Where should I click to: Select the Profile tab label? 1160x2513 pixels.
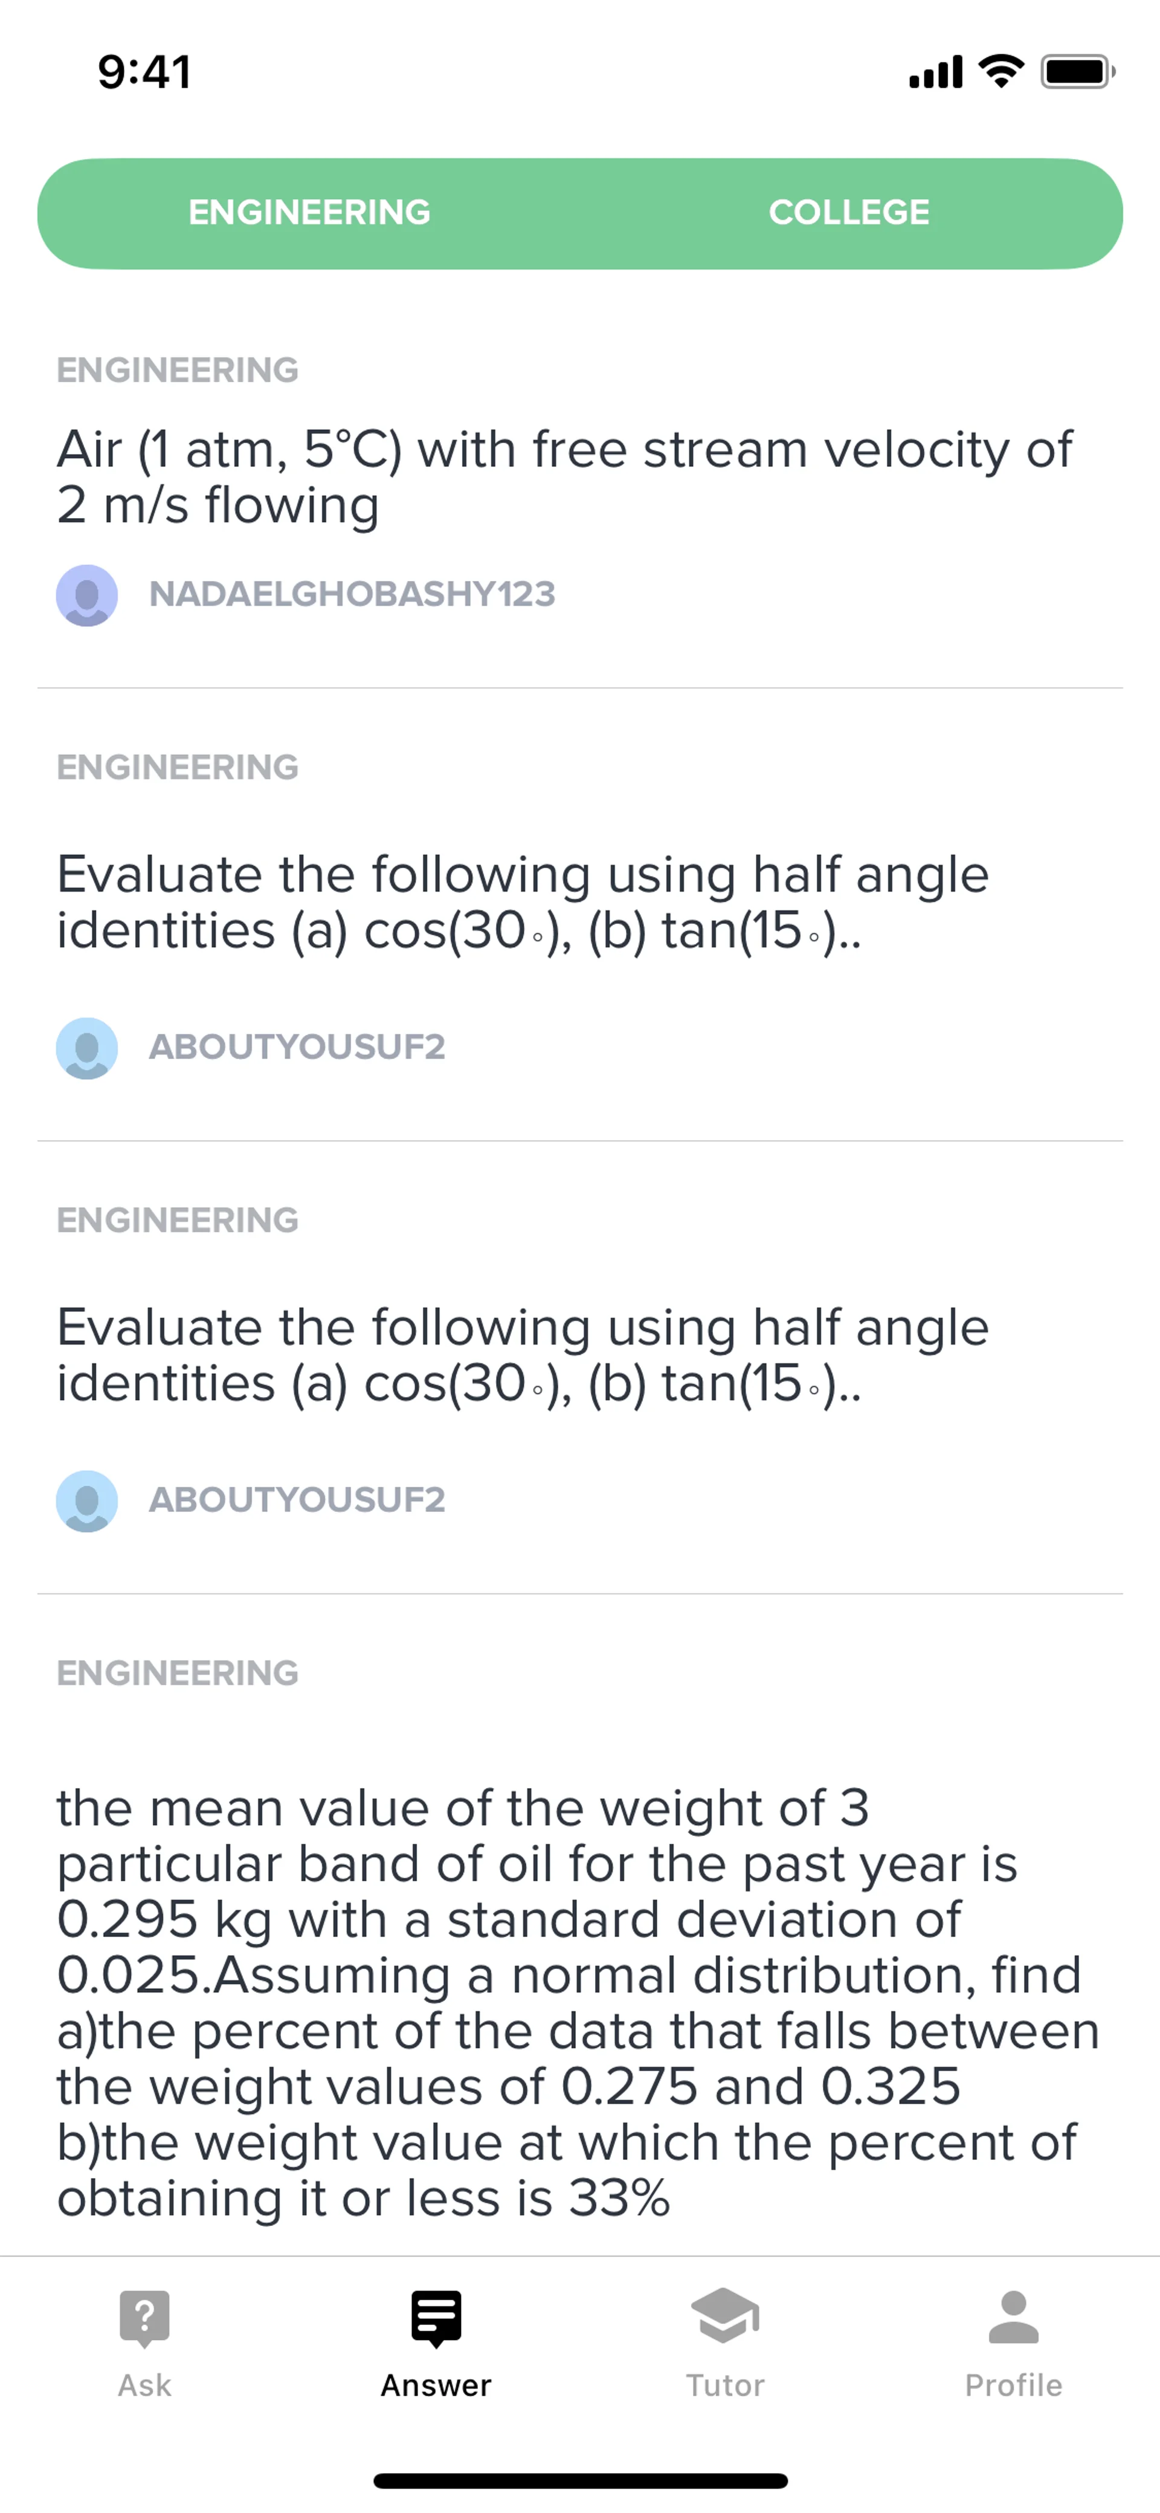pos(1013,2385)
